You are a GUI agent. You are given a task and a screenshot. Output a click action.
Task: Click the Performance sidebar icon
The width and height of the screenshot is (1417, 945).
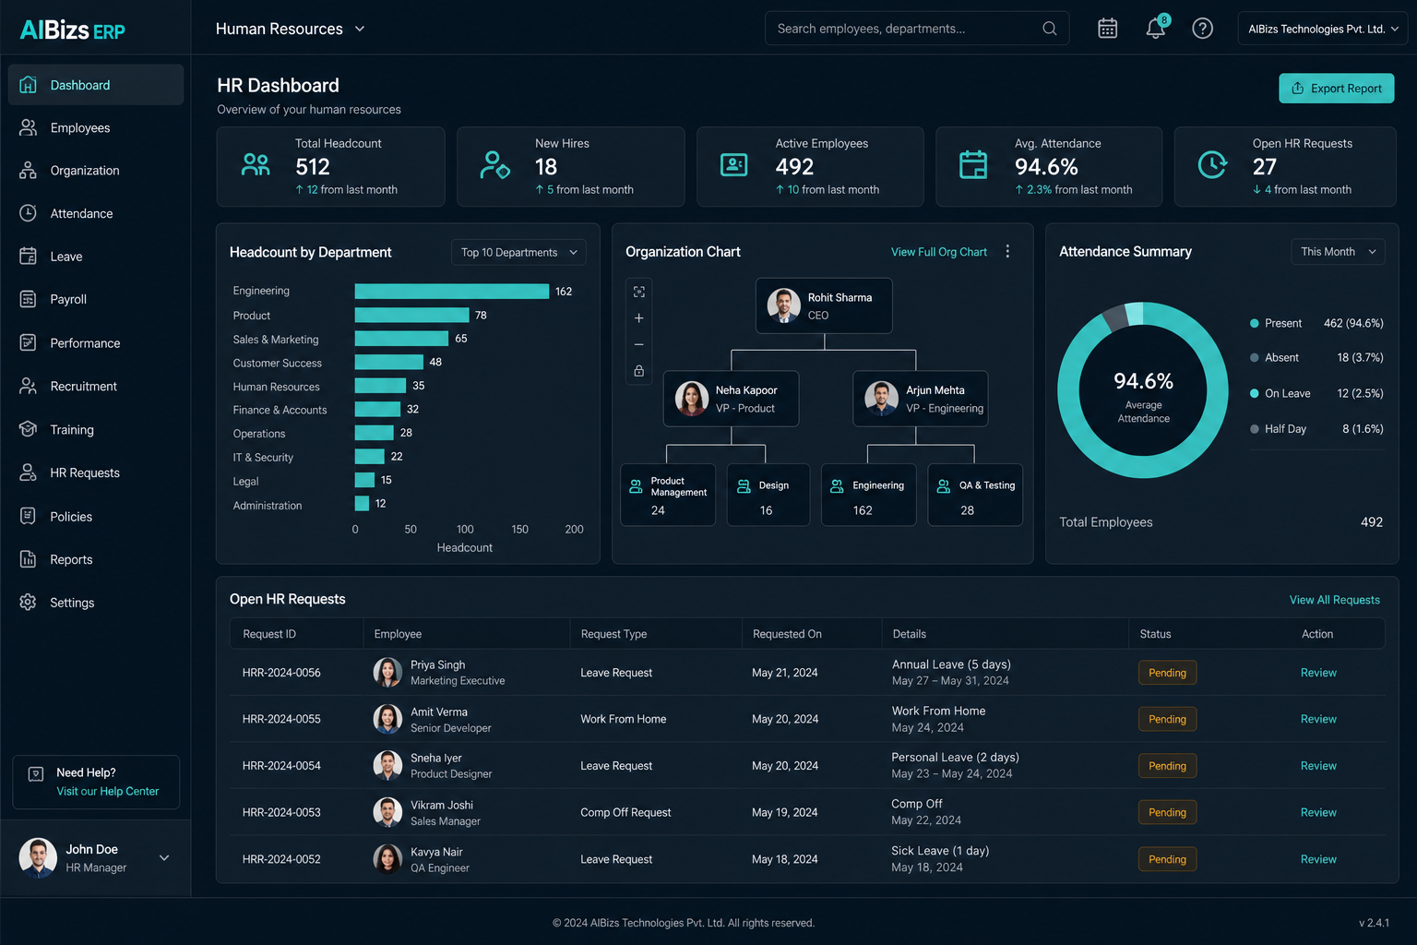tap(29, 342)
